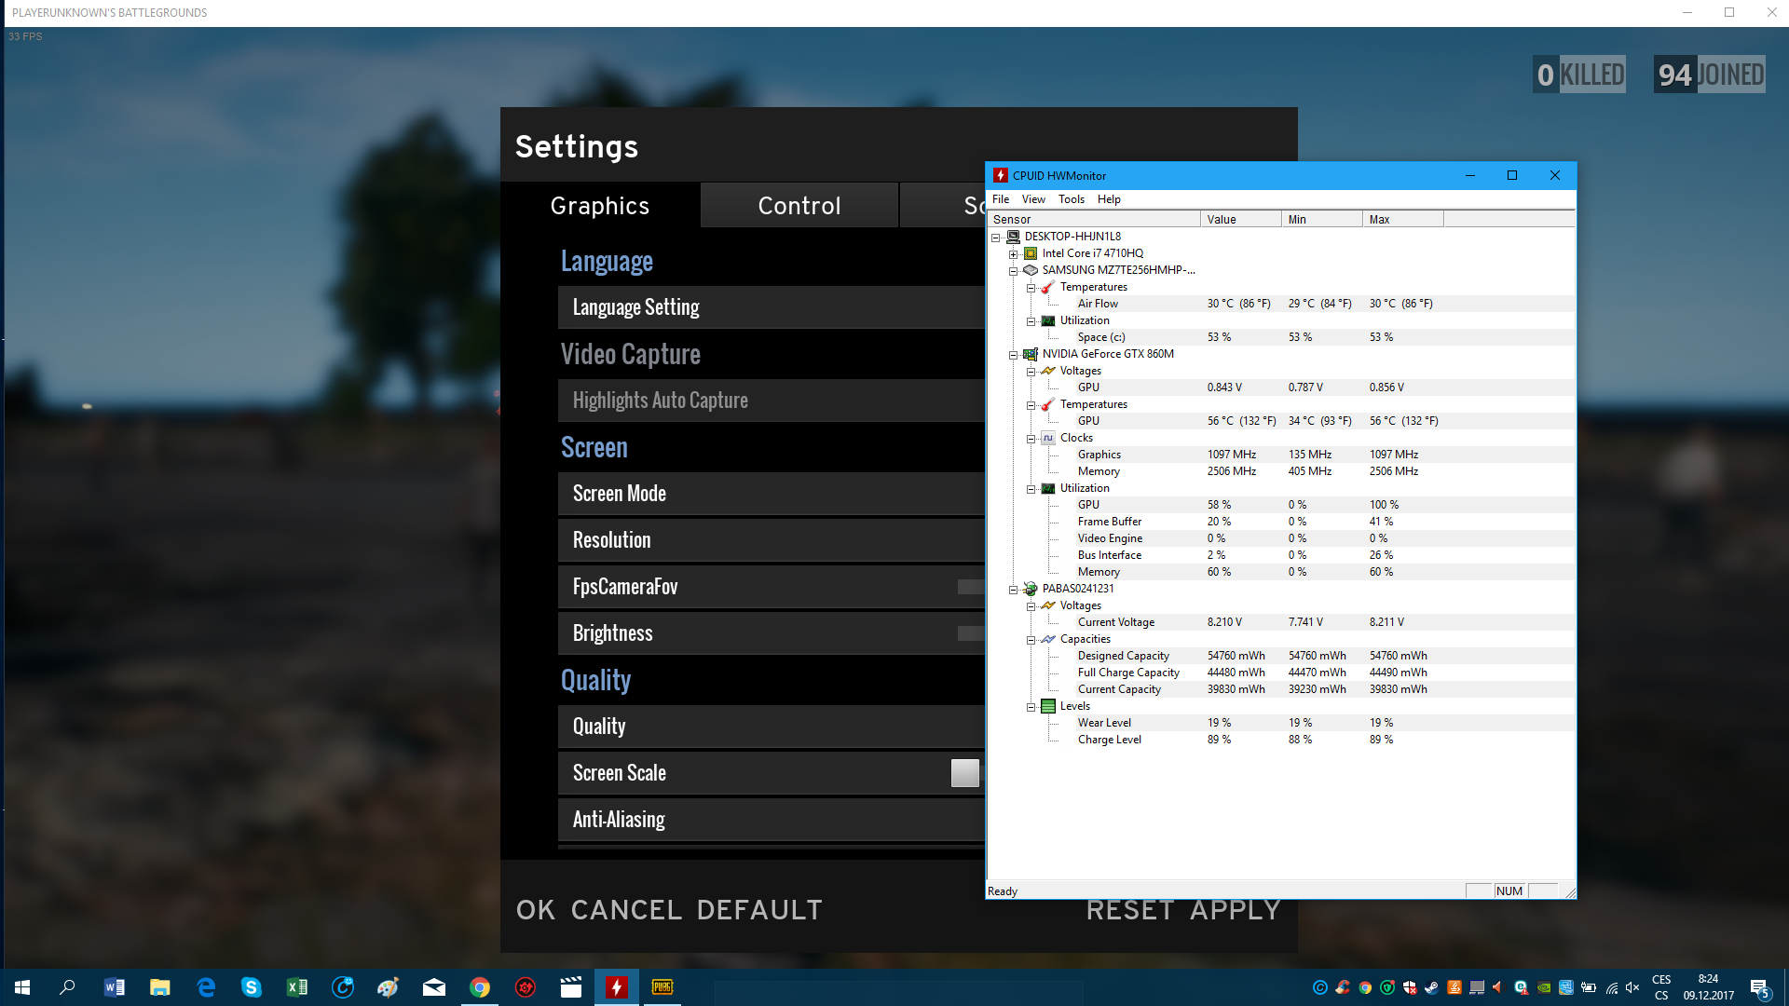Collapse the GPU Clocks group
This screenshot has width=1789, height=1006.
pyautogui.click(x=1031, y=439)
